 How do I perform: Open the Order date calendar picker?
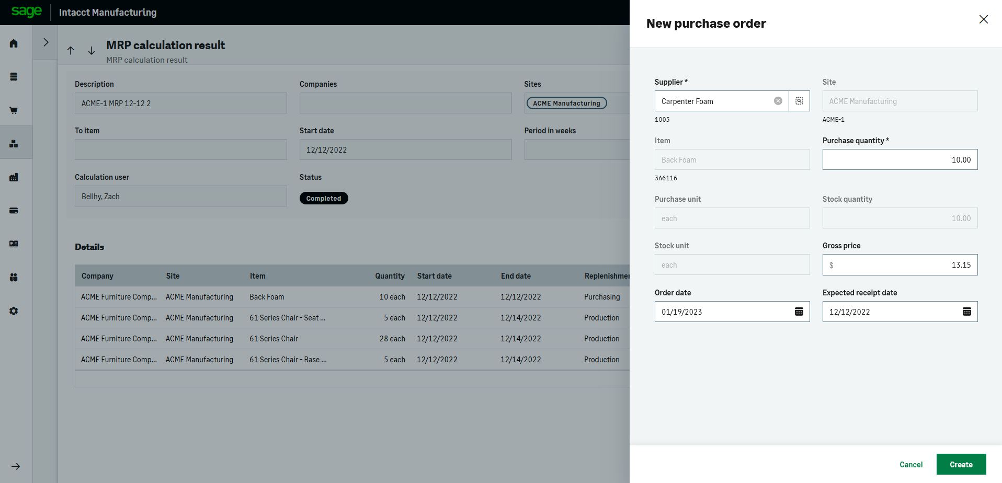pos(799,312)
